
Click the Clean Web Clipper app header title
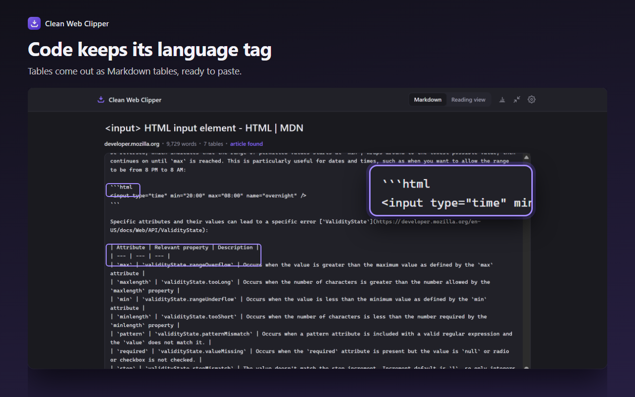135,100
